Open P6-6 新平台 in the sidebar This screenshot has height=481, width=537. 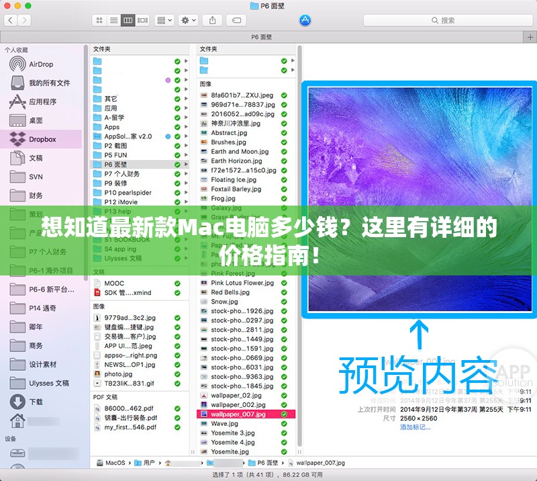(x=41, y=290)
